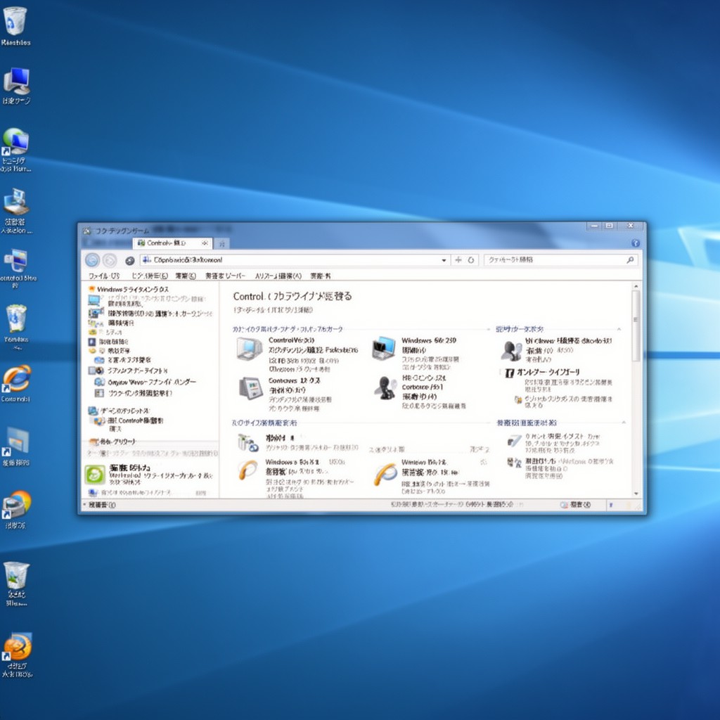Open the globe and monitor desktop shortcut
This screenshot has height=720, width=720.
(16, 141)
